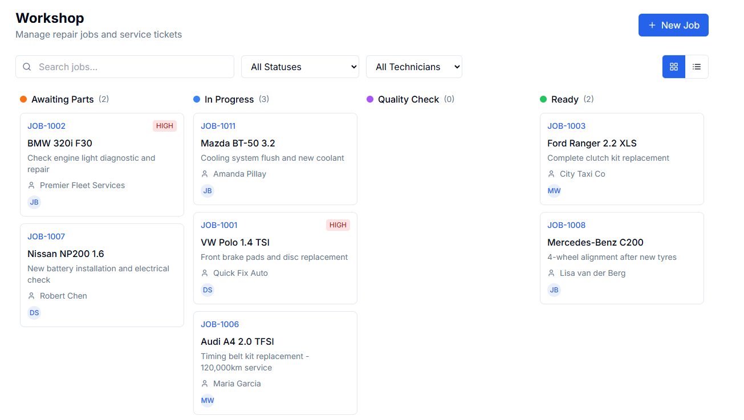Click the JB avatar on BMW 320i card
The width and height of the screenshot is (744, 420).
34,202
